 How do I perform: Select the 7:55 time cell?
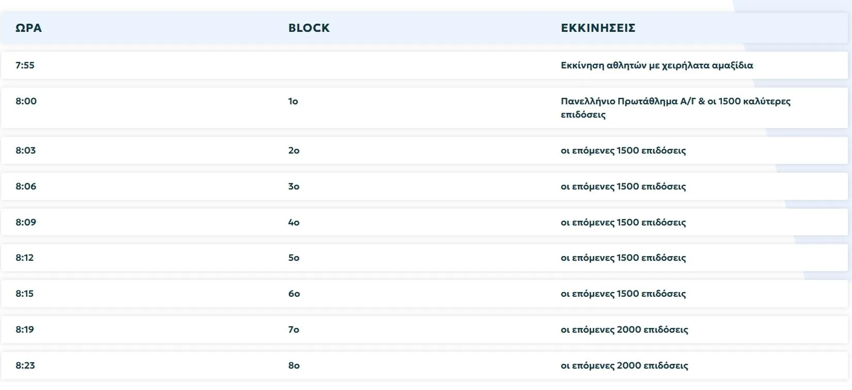25,65
